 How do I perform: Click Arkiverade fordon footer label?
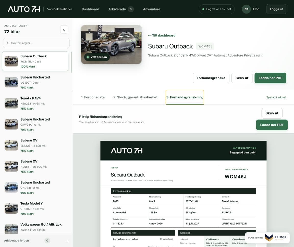pyautogui.click(x=17, y=241)
